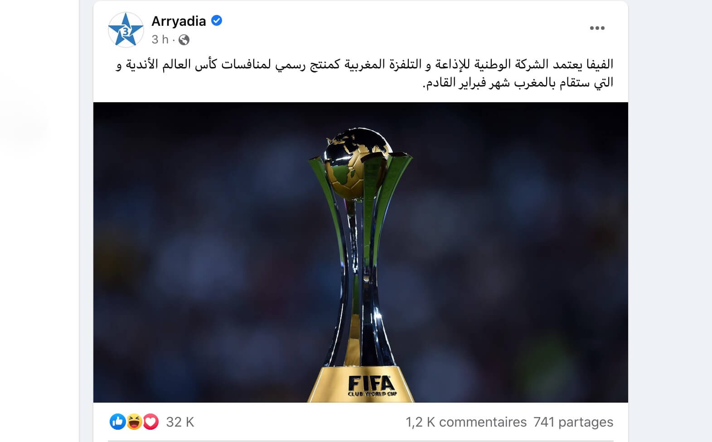
Task: Open the post via 3 h timestamp
Action: [160, 40]
